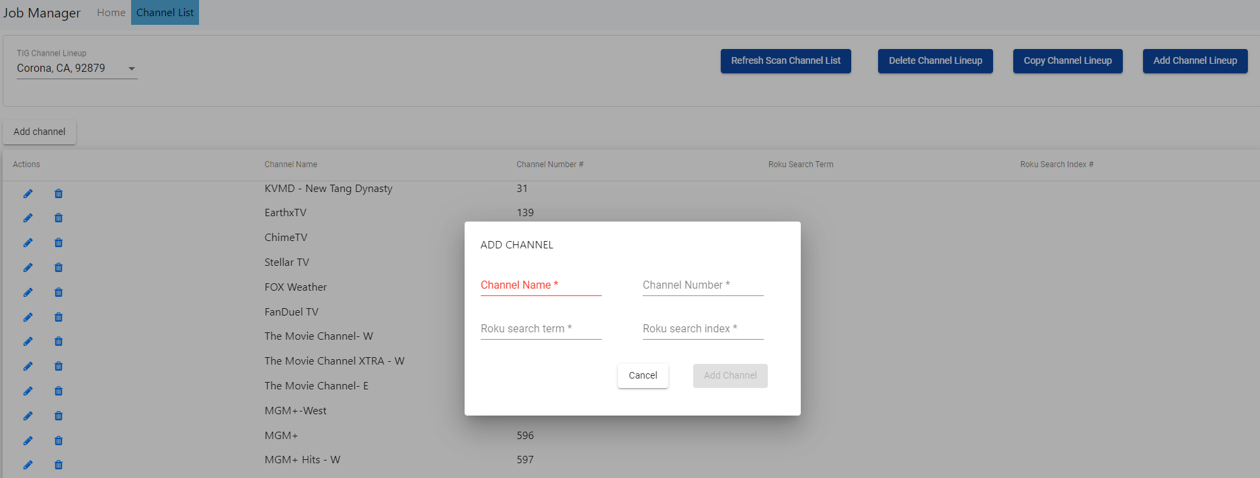The width and height of the screenshot is (1260, 478).
Task: Edit The Movie Channel- W row
Action: (x=28, y=341)
